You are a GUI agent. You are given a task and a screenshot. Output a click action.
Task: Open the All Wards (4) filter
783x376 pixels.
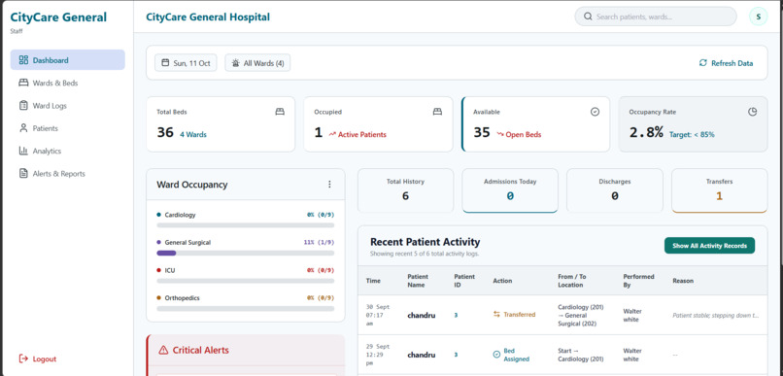coord(257,63)
